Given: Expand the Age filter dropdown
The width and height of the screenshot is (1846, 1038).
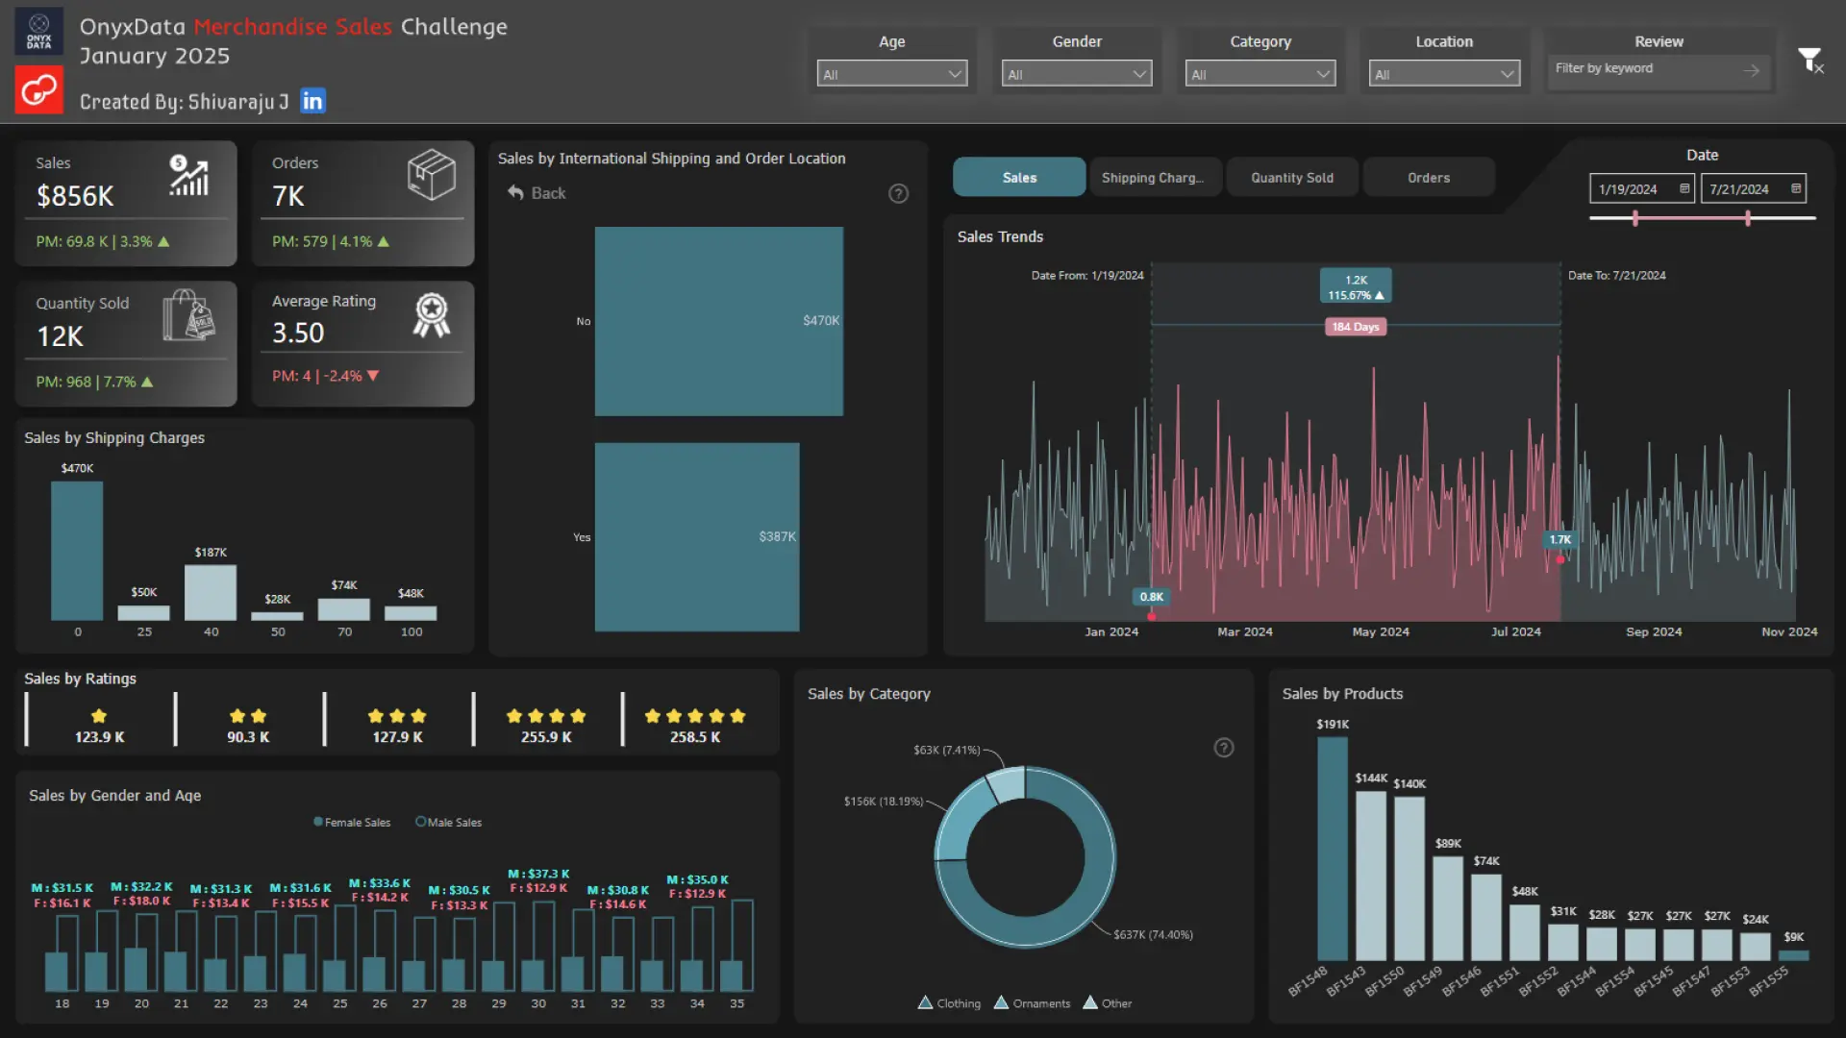Looking at the screenshot, I should [892, 74].
